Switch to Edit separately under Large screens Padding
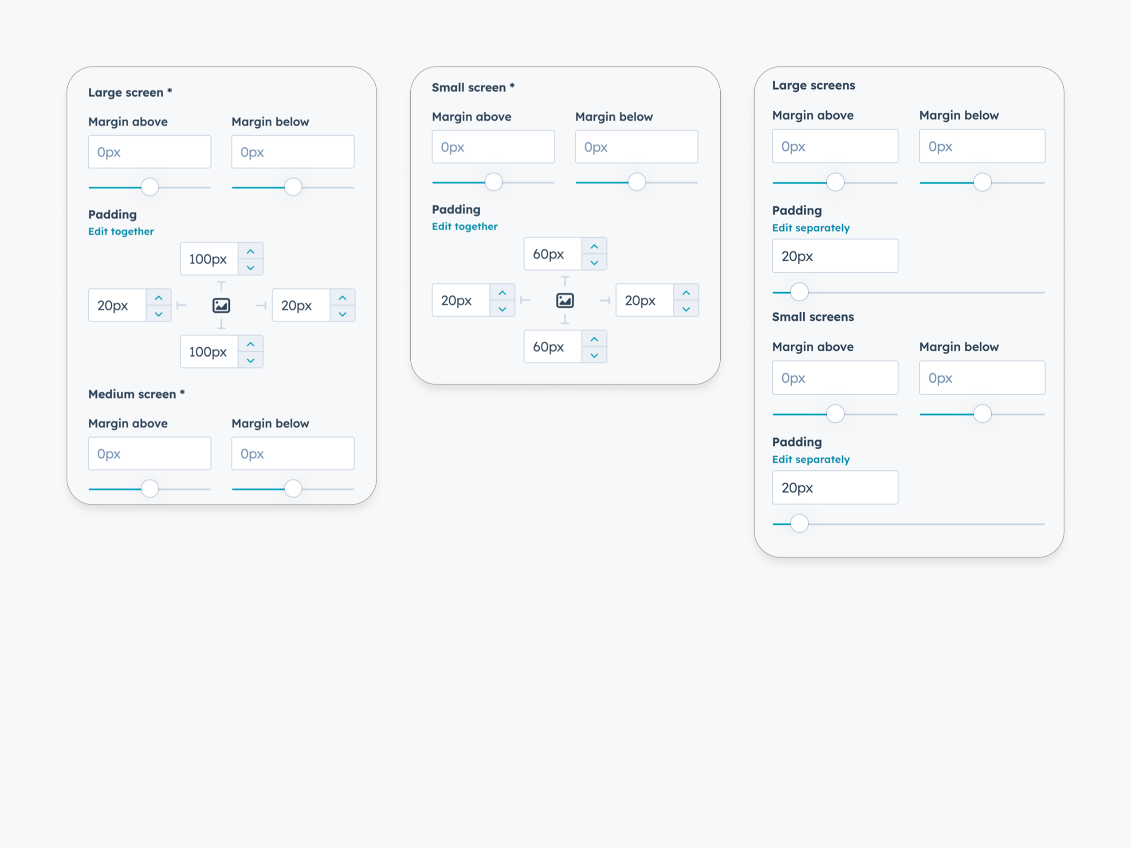Viewport: 1131px width, 848px height. pos(810,228)
